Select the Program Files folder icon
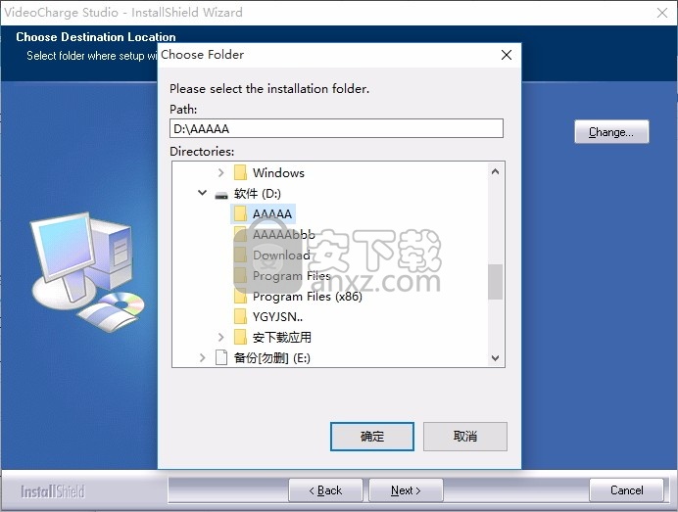Viewport: 678px width, 512px height. click(240, 275)
